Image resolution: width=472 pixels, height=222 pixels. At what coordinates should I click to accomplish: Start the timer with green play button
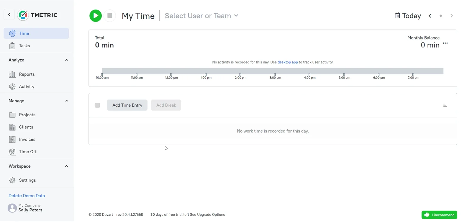(96, 16)
